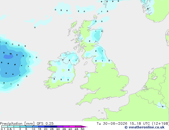Click the 20–25 mm dark blue swatch
169x130 pixels.
[47, 127]
